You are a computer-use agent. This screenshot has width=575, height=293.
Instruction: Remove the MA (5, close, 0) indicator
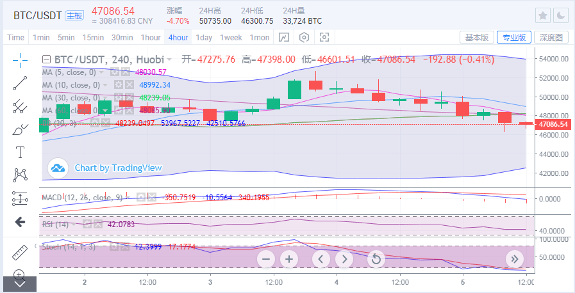tap(126, 72)
